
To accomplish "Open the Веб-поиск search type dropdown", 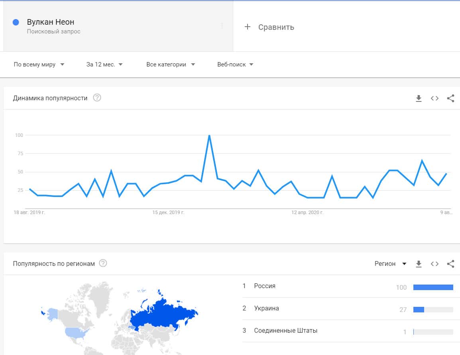I will (235, 64).
